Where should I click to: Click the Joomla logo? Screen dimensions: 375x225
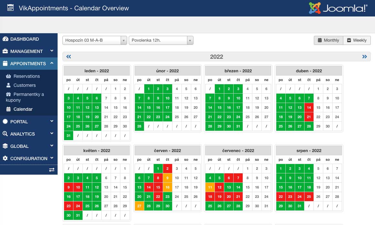[338, 8]
